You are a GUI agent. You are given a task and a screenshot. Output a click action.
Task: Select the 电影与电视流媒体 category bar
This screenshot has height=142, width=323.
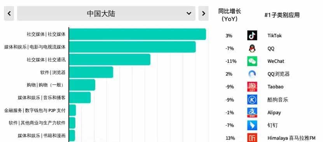pyautogui.click(x=132, y=47)
